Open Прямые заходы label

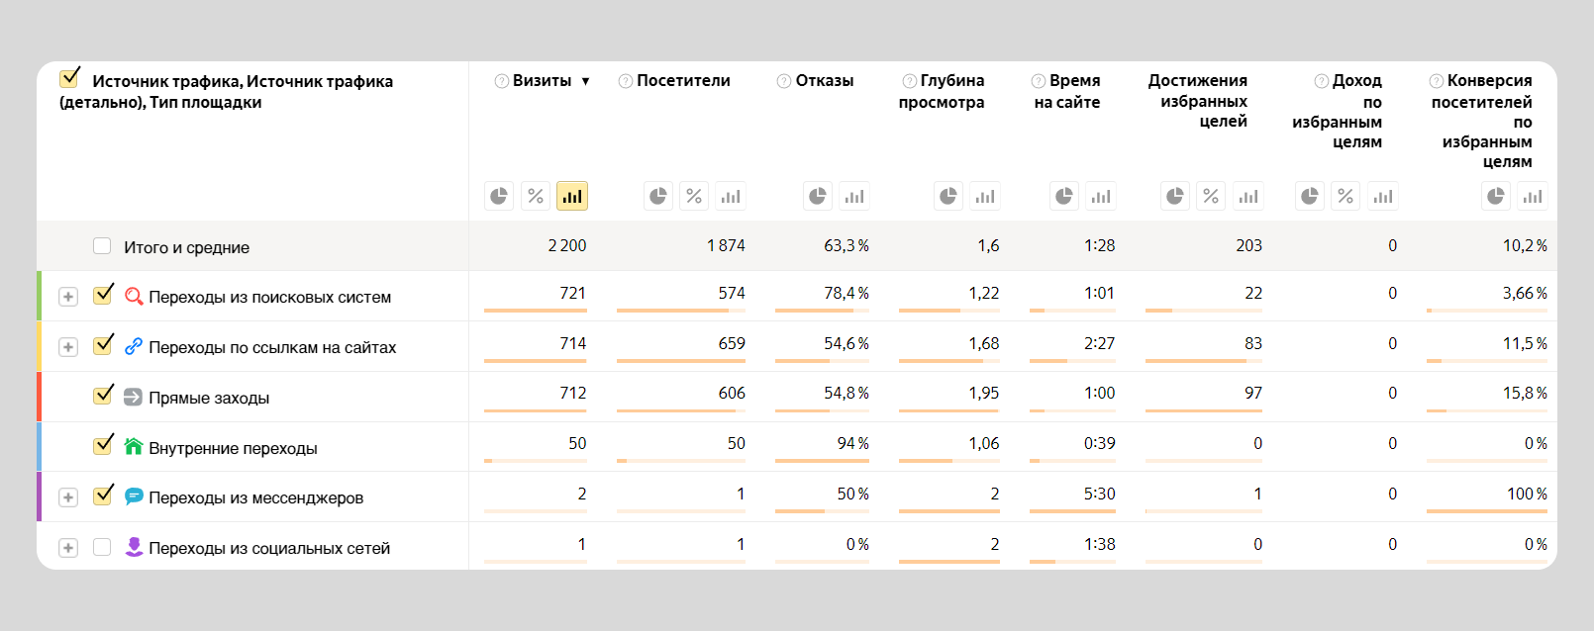pos(209,398)
